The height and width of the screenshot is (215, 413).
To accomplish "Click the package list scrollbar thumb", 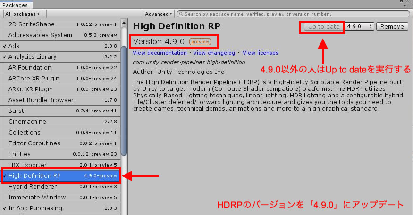I will coord(124,101).
